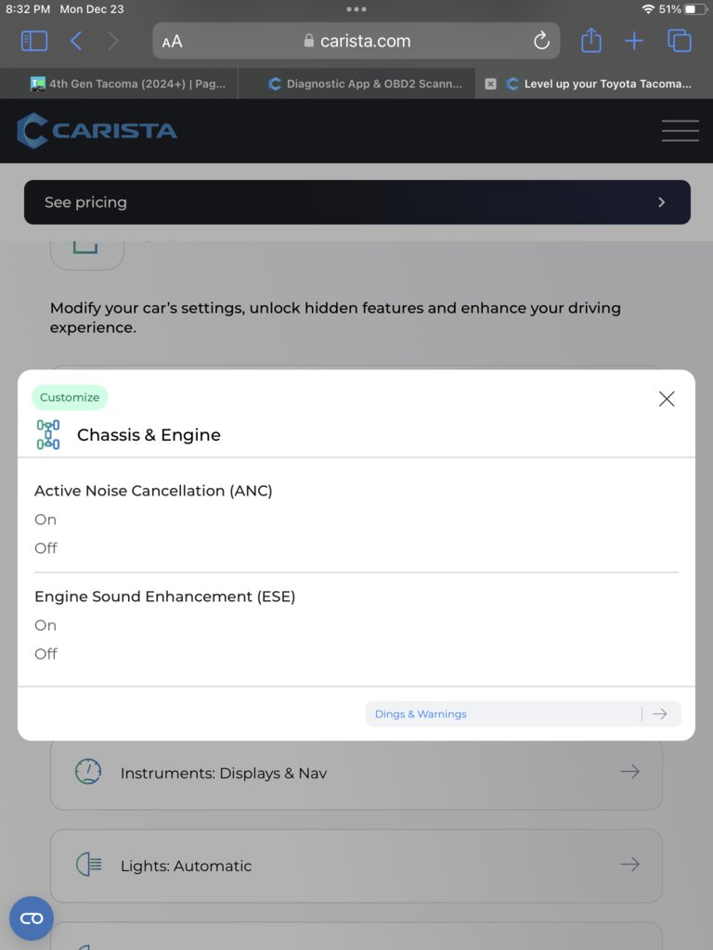The height and width of the screenshot is (950, 713).
Task: Switch to Diagnostic App & OBD2 tab
Action: 364,83
